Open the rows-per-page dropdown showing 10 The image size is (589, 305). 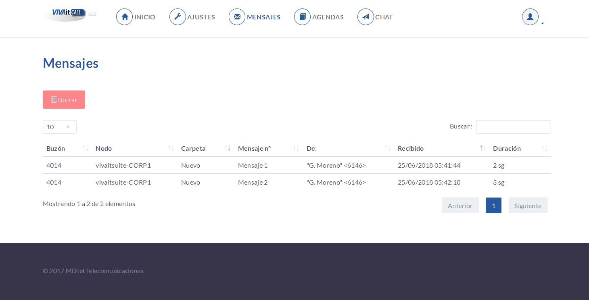click(x=60, y=127)
